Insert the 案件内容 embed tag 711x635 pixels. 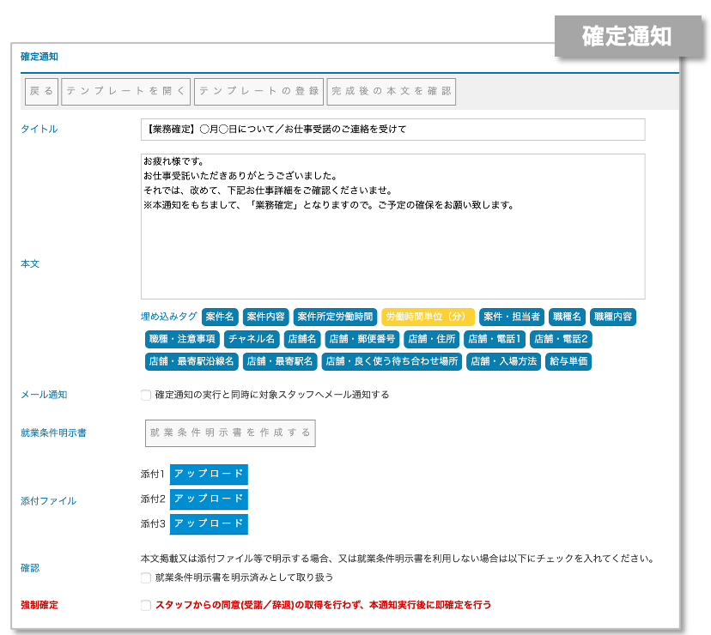point(265,317)
